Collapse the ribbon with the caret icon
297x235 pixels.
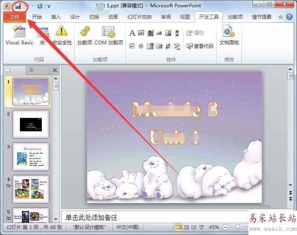pyautogui.click(x=280, y=17)
